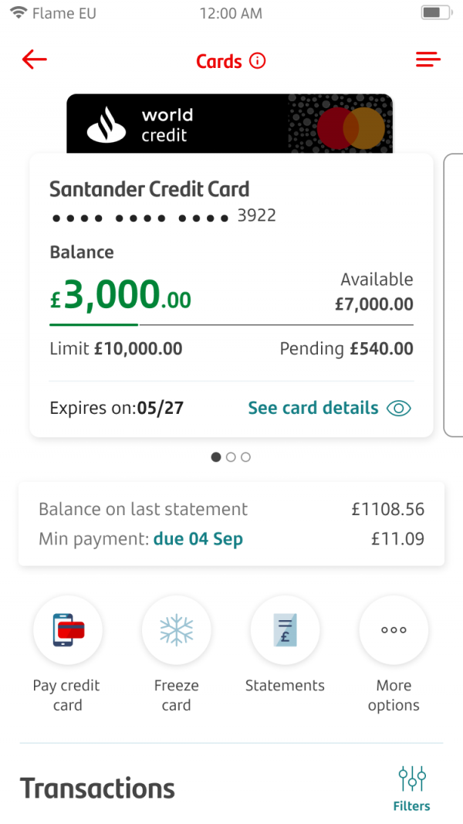Screen dimensions: 463x824
Task: Tap the red back arrow
Action: coord(35,60)
